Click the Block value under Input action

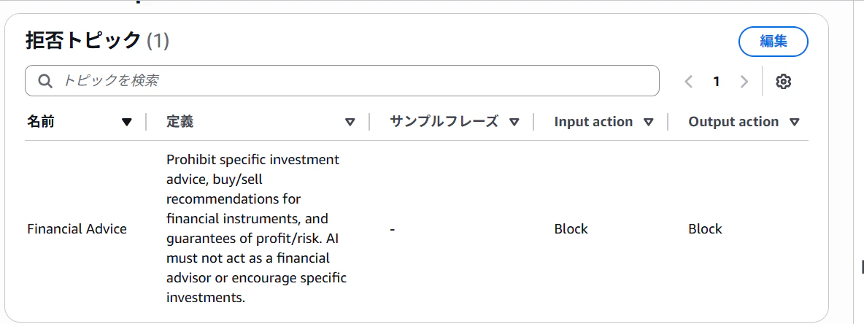click(571, 229)
